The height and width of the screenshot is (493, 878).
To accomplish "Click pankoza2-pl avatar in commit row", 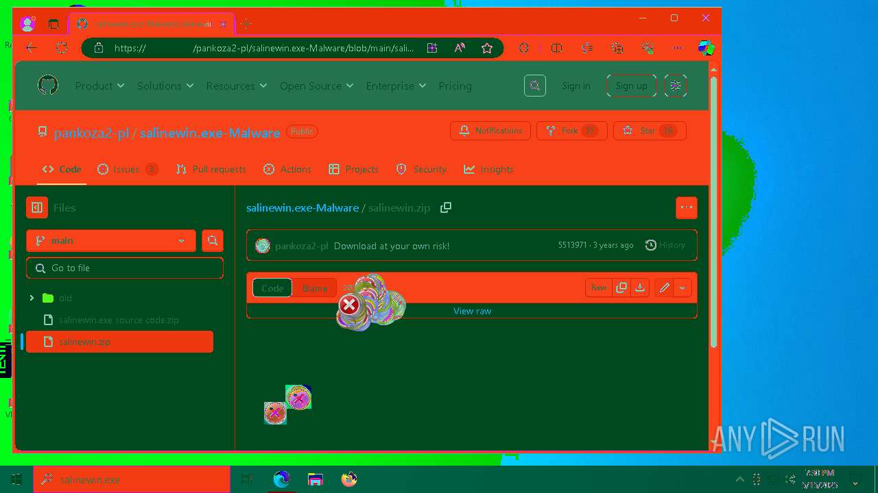I will [x=263, y=246].
